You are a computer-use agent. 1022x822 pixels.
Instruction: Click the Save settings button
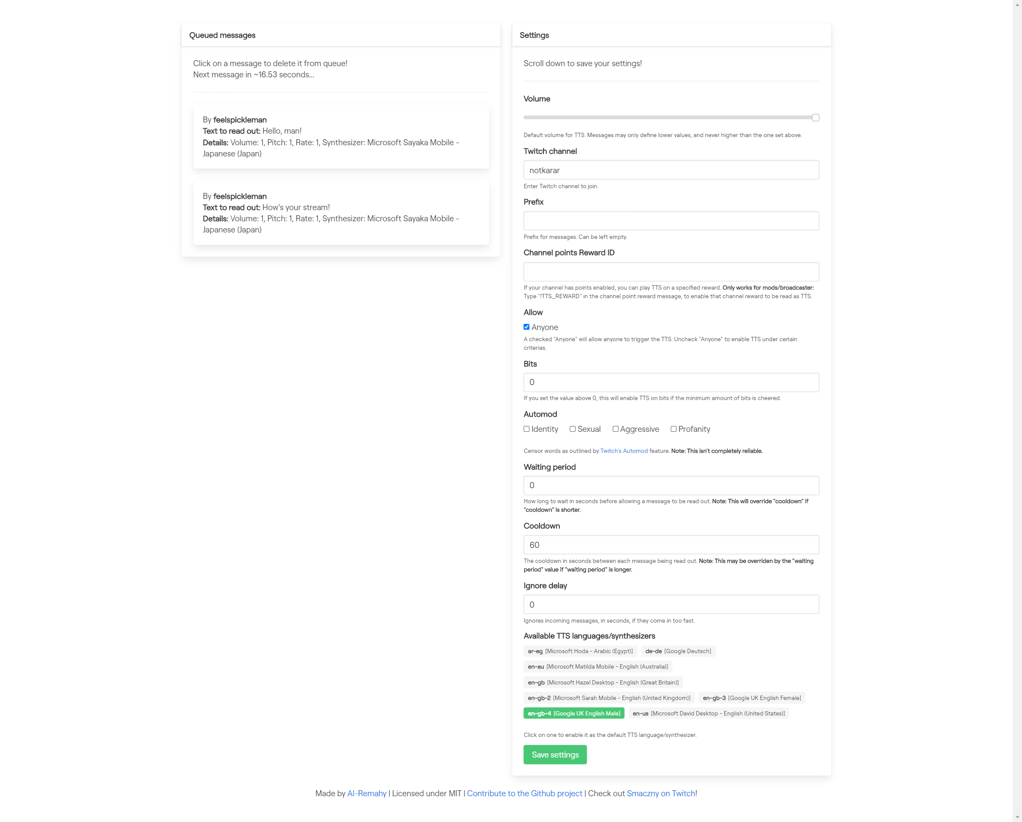click(x=555, y=754)
